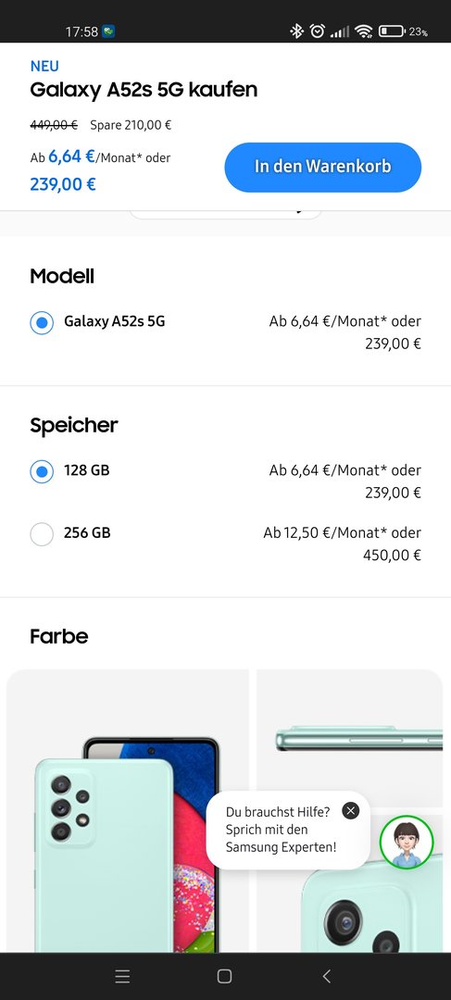Tap the Wi-Fi status icon

(364, 31)
